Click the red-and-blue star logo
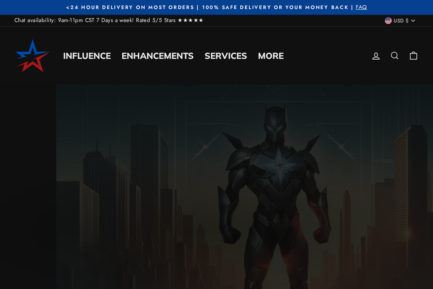This screenshot has height=289, width=433. [32, 56]
